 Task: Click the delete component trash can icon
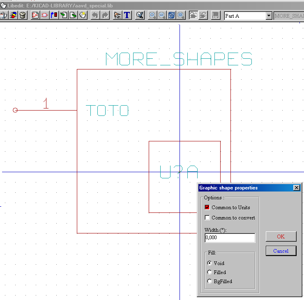pyautogui.click(x=23, y=16)
